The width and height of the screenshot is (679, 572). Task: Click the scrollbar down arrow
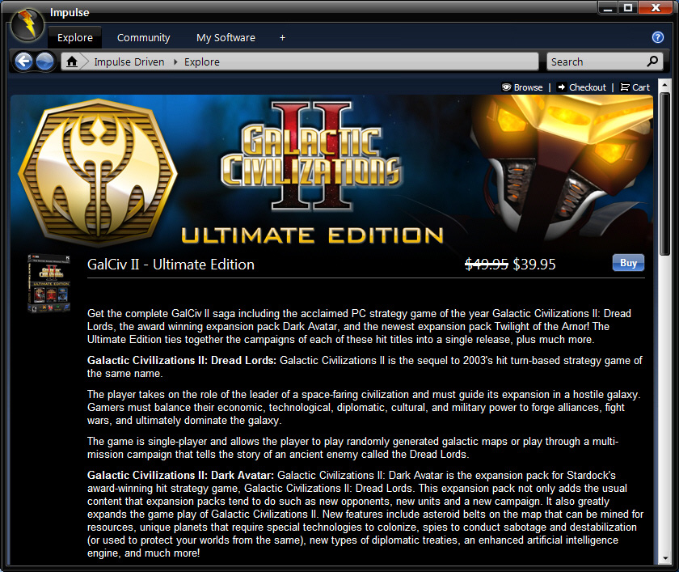click(664, 558)
